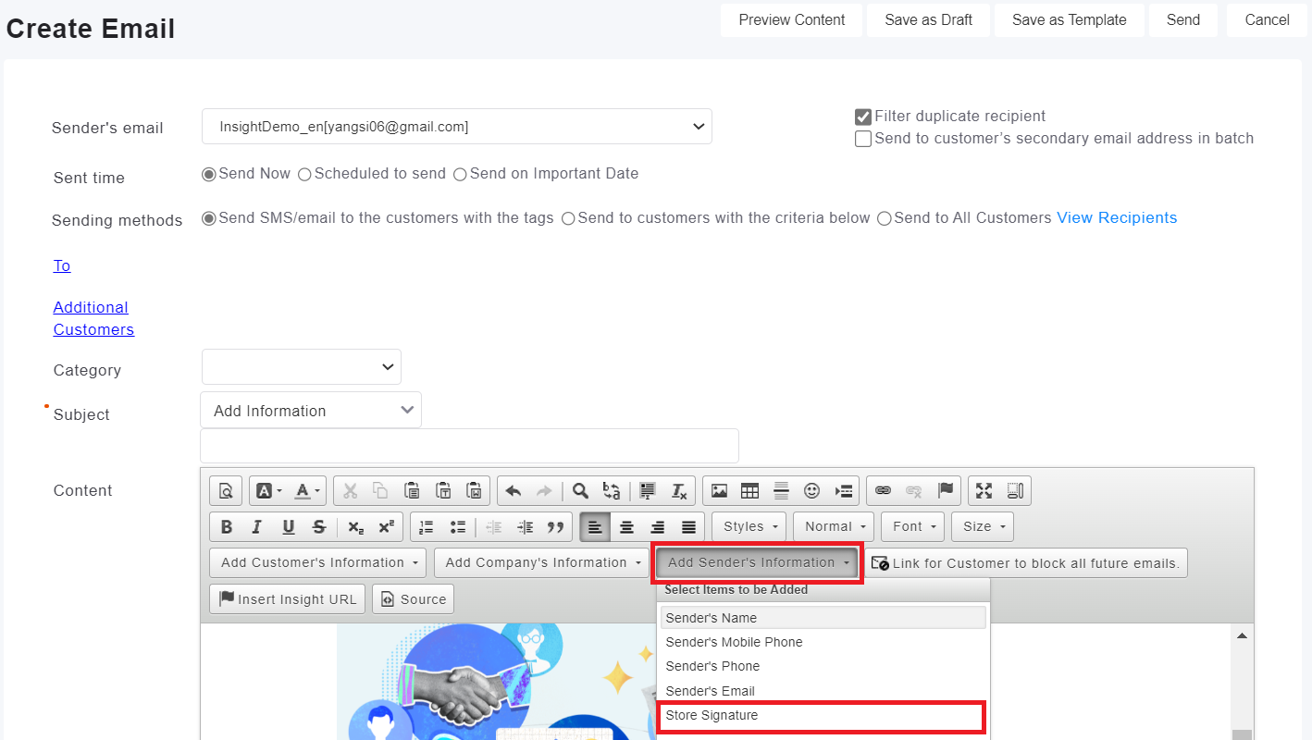1312x740 pixels.
Task: Remove formatting from text
Action: pos(679,490)
